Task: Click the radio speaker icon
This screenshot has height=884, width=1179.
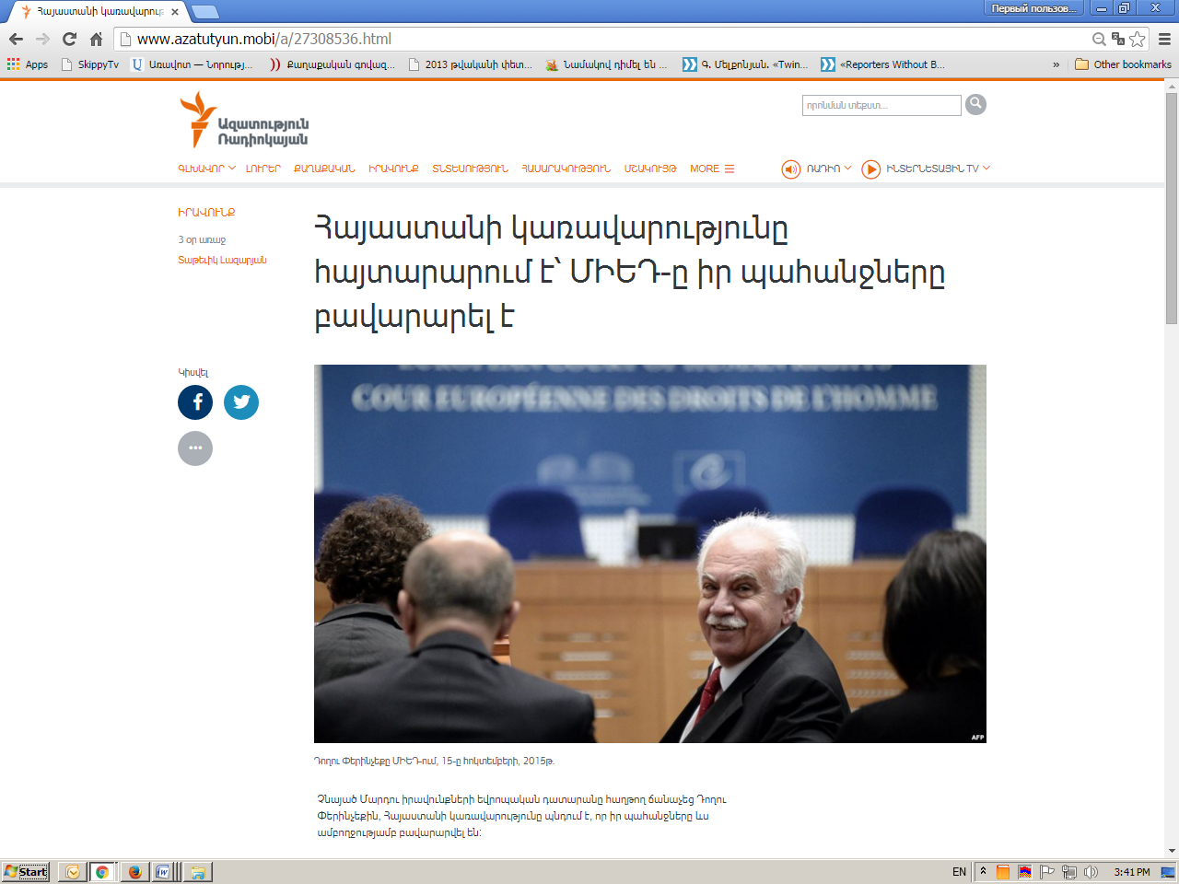Action: pyautogui.click(x=790, y=169)
